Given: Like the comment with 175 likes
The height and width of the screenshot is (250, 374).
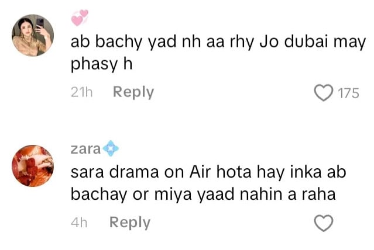Looking at the screenshot, I should click(x=324, y=93).
